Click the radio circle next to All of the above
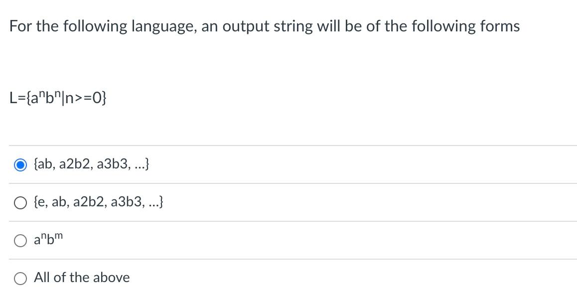This screenshot has height=305, width=577. click(19, 279)
